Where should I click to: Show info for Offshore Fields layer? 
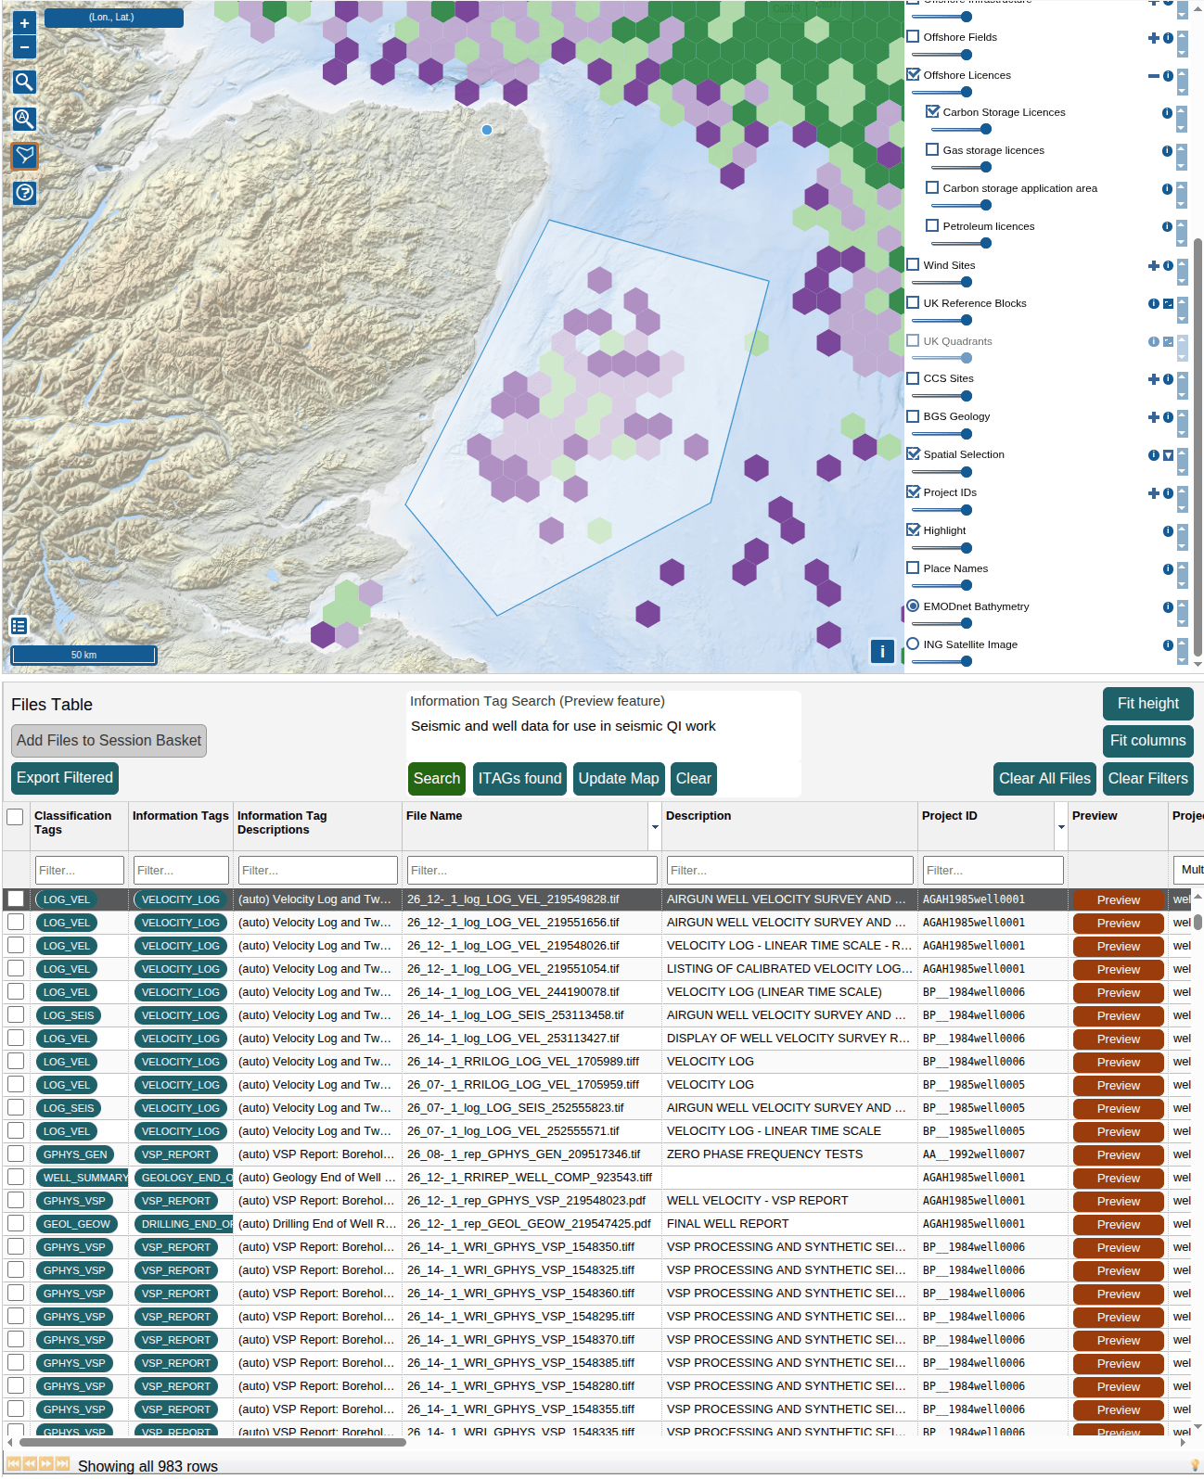pyautogui.click(x=1168, y=38)
